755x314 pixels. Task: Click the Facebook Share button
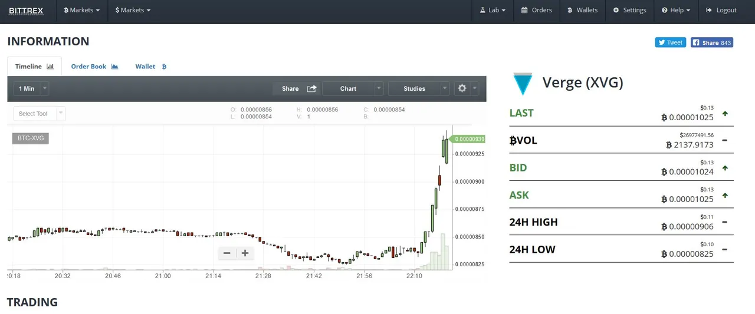click(712, 42)
